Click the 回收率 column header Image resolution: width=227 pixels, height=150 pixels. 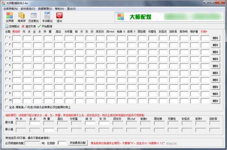pos(173,31)
